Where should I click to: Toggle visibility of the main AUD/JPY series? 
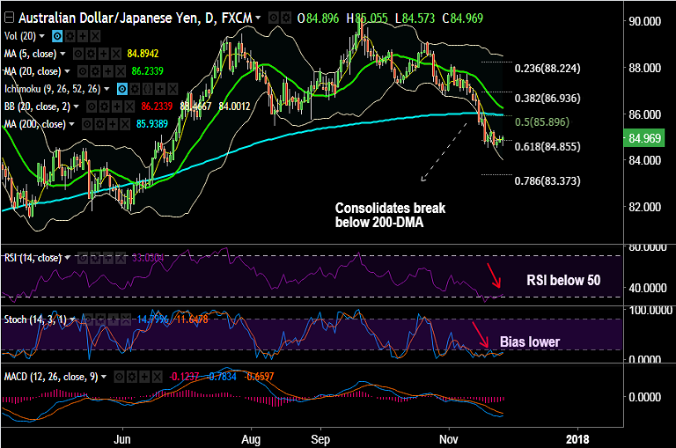point(274,18)
